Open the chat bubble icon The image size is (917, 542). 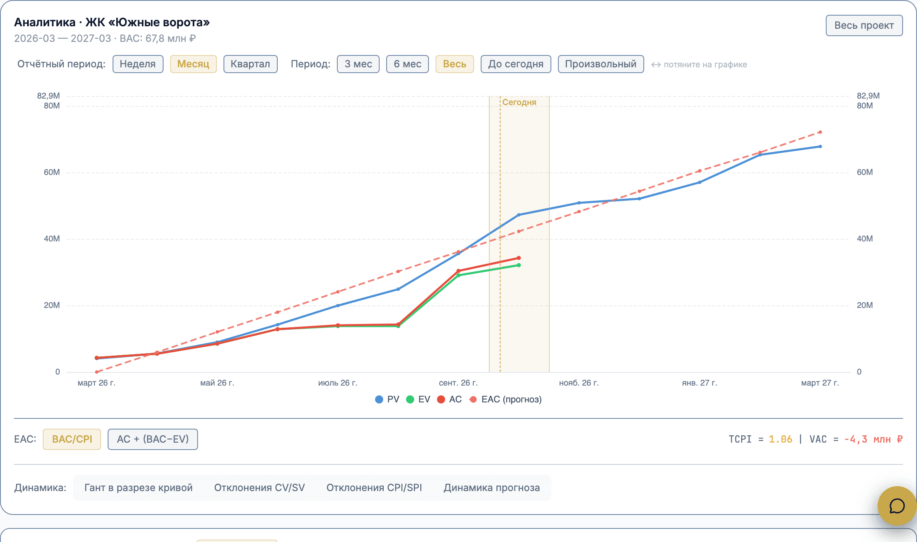[897, 506]
